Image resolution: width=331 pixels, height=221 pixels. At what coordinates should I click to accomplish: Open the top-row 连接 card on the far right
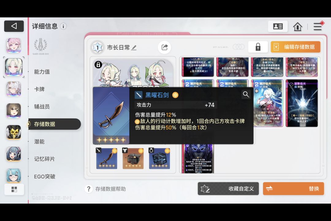point(302,67)
